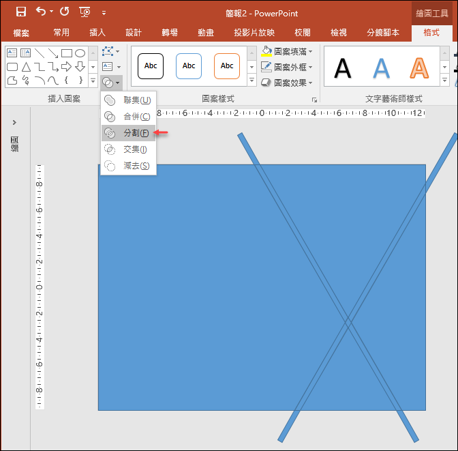458x451 pixels.
Task: Open 圖案效果 effects dropdown
Action: pos(287,83)
